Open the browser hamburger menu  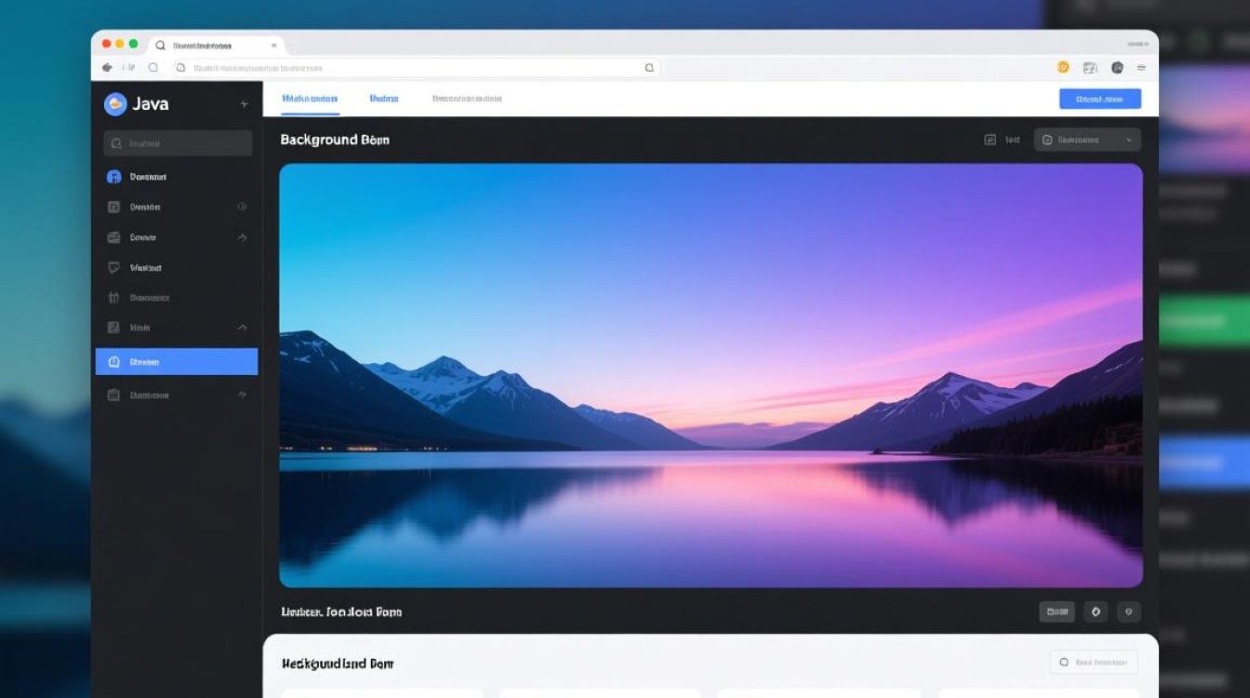(1141, 68)
